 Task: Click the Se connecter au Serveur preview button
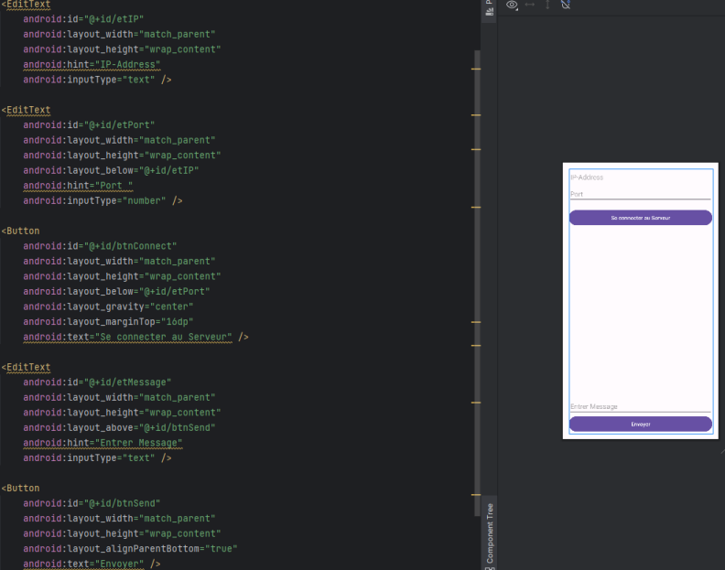click(641, 218)
